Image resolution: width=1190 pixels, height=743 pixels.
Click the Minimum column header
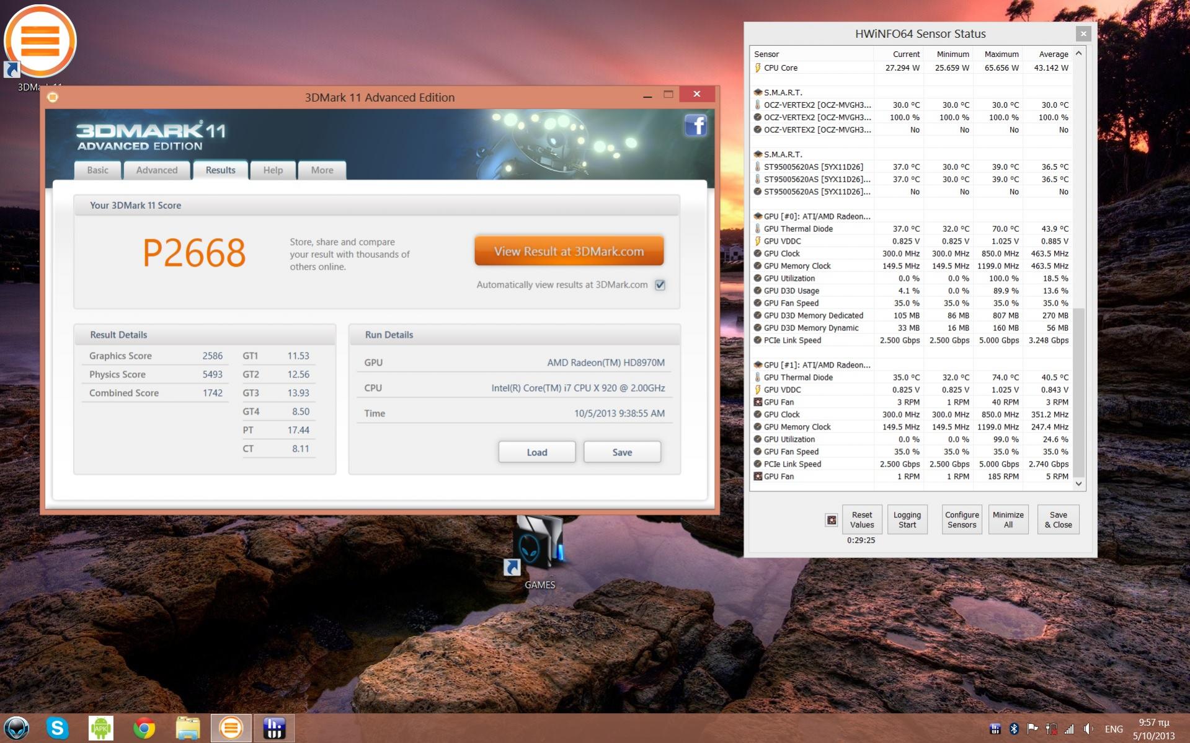tap(948, 54)
